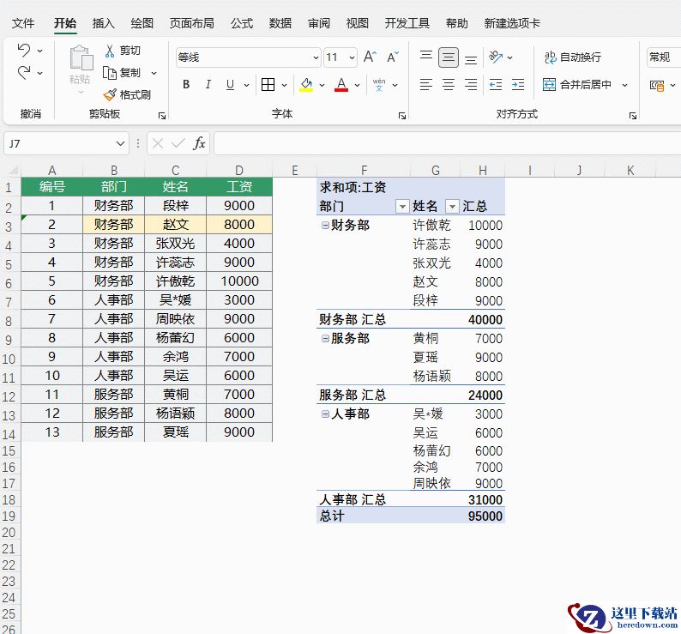Screen dimensions: 681x634
Task: Collapse the 财务部 pivot group
Action: [325, 225]
